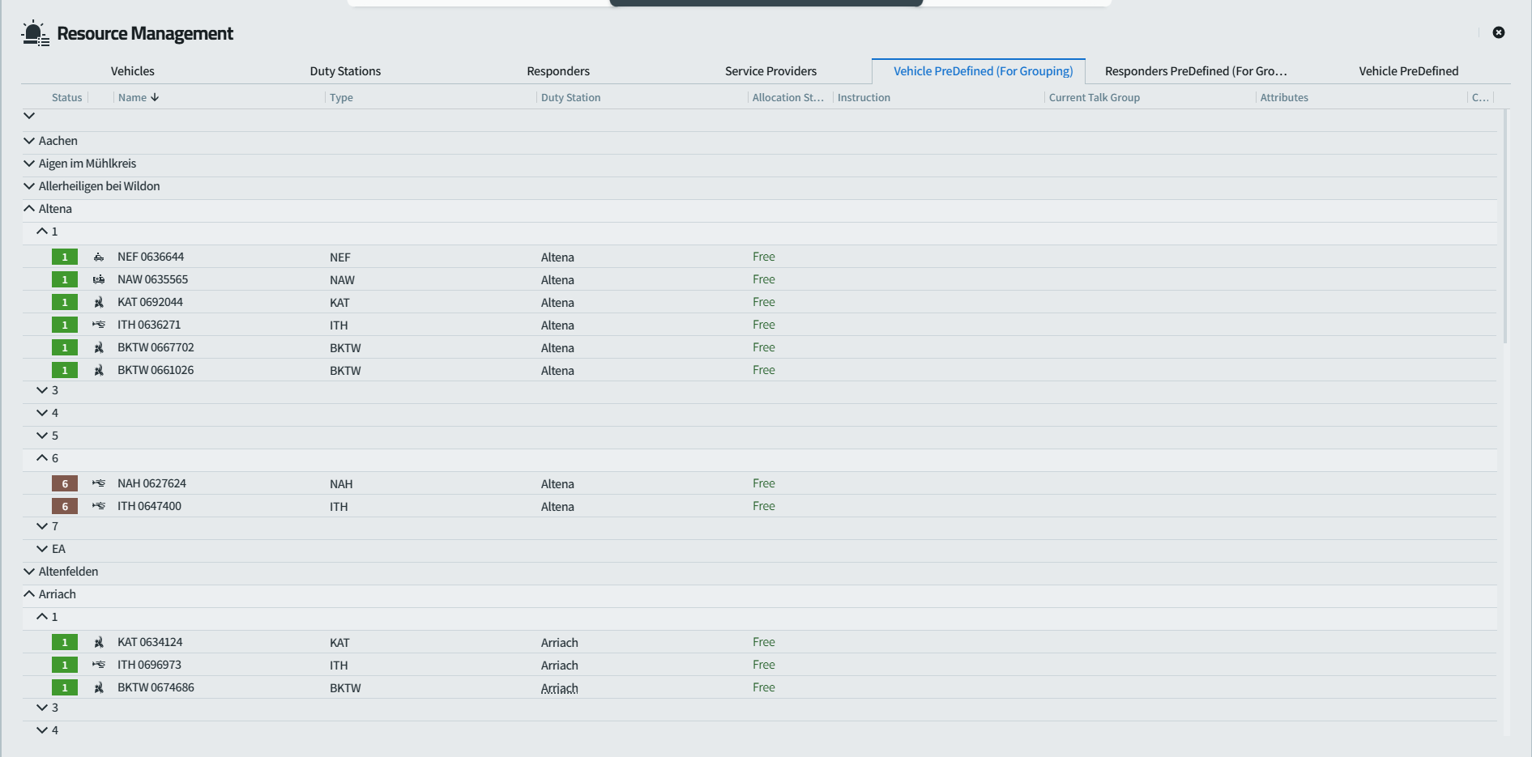Click the vertical scrollbar of the list
The height and width of the screenshot is (757, 1532).
click(x=1505, y=227)
